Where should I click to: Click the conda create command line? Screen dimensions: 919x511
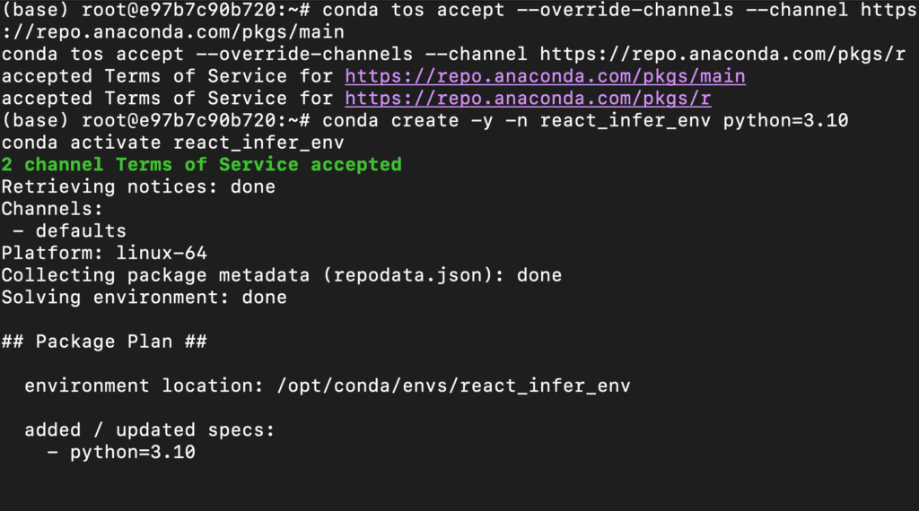[585, 121]
